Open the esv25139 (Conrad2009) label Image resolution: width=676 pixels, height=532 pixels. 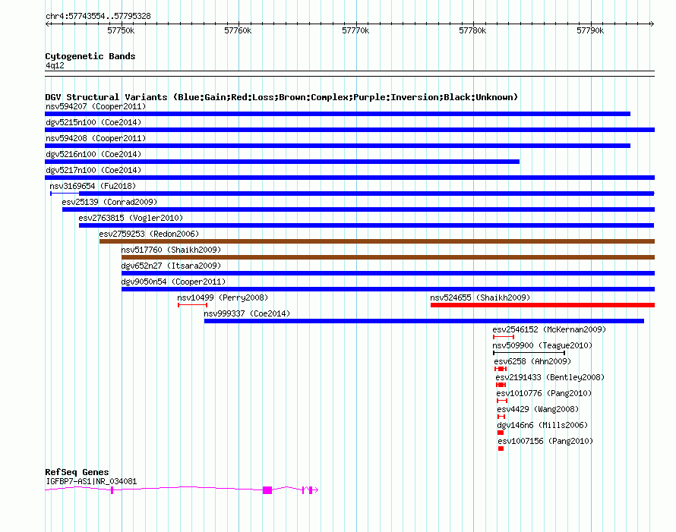coord(109,202)
